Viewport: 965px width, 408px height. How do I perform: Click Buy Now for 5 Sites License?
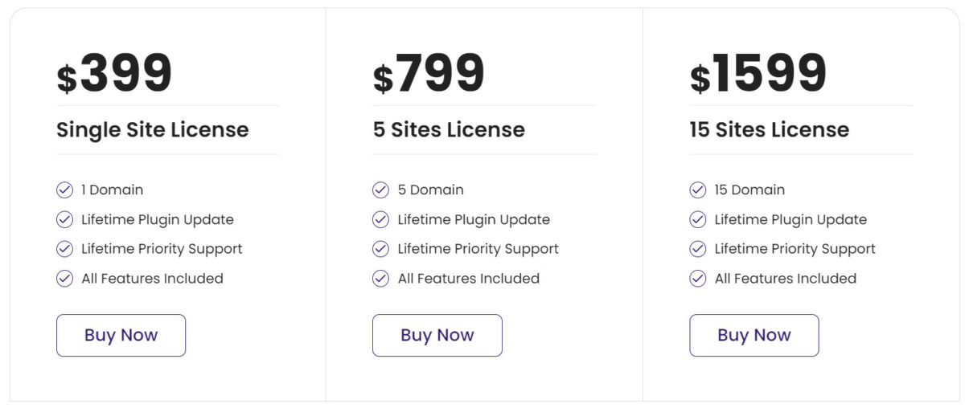437,335
